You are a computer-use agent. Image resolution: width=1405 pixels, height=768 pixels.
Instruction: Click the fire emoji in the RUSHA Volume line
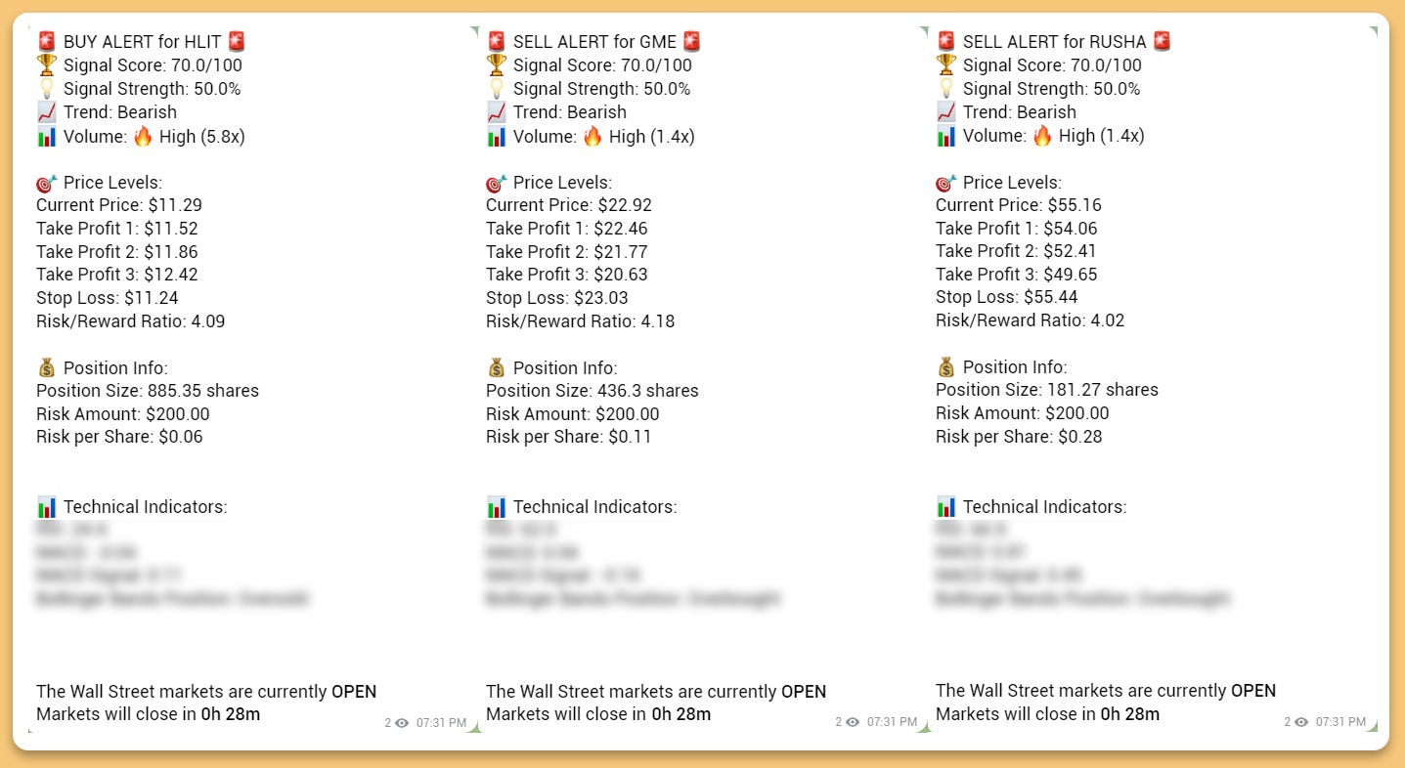tap(1042, 136)
